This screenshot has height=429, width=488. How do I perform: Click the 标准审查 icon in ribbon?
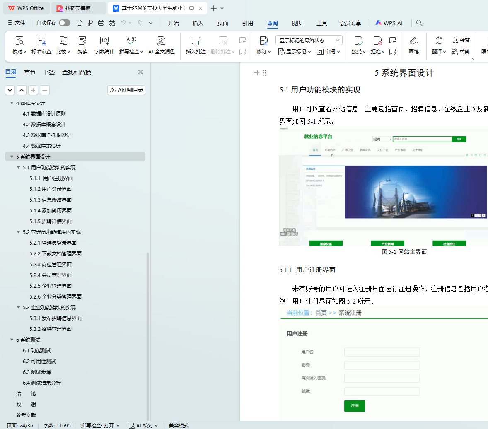tap(41, 41)
